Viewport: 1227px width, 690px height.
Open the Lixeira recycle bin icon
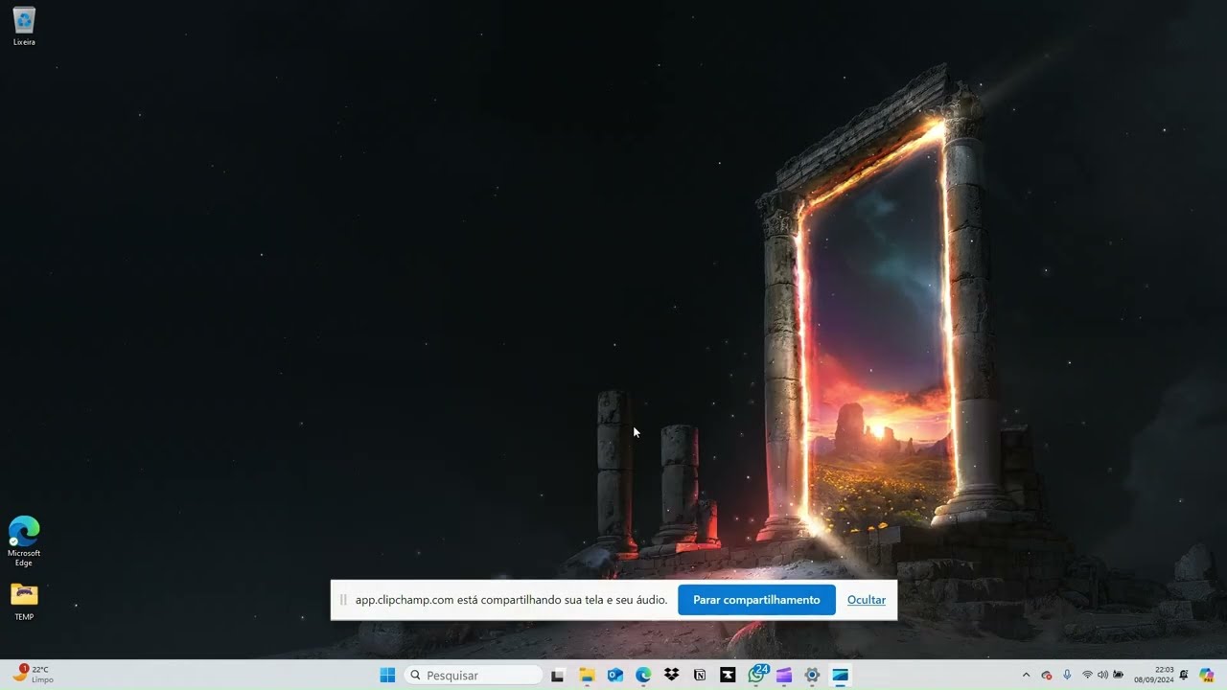[24, 26]
